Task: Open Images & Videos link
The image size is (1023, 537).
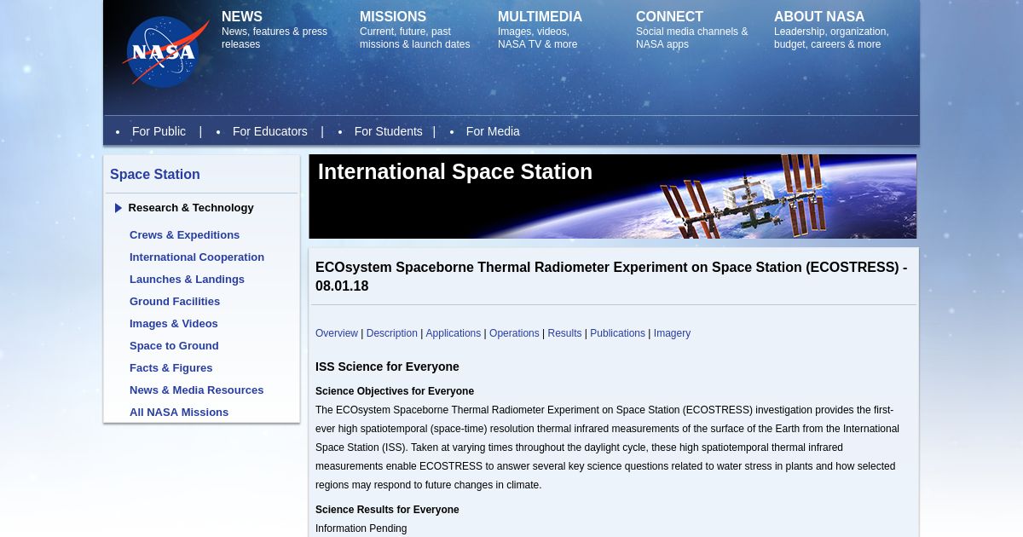Action: 174,324
